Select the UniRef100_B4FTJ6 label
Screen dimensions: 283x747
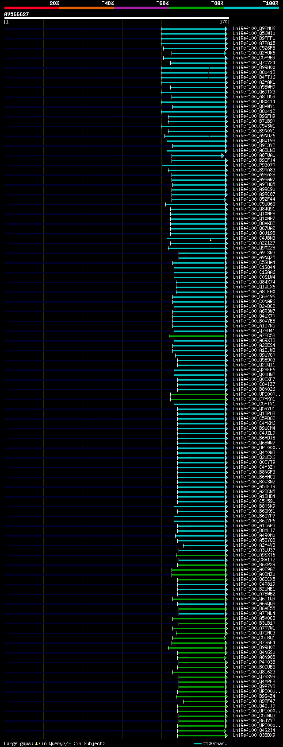click(x=254, y=77)
